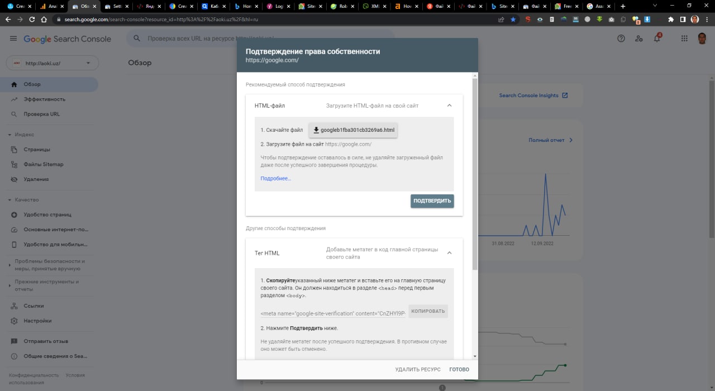Click the Google account avatar in Search Console
This screenshot has width=715, height=391.
(702, 39)
